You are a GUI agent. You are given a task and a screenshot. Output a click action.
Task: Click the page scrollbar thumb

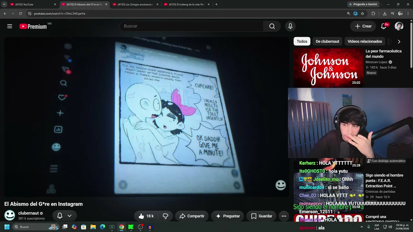coord(411,45)
